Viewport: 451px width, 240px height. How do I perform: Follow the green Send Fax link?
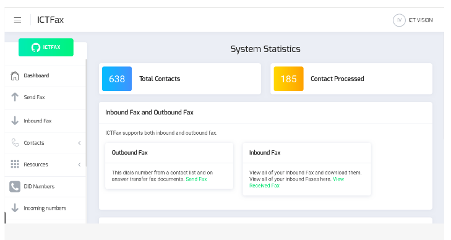click(x=196, y=179)
